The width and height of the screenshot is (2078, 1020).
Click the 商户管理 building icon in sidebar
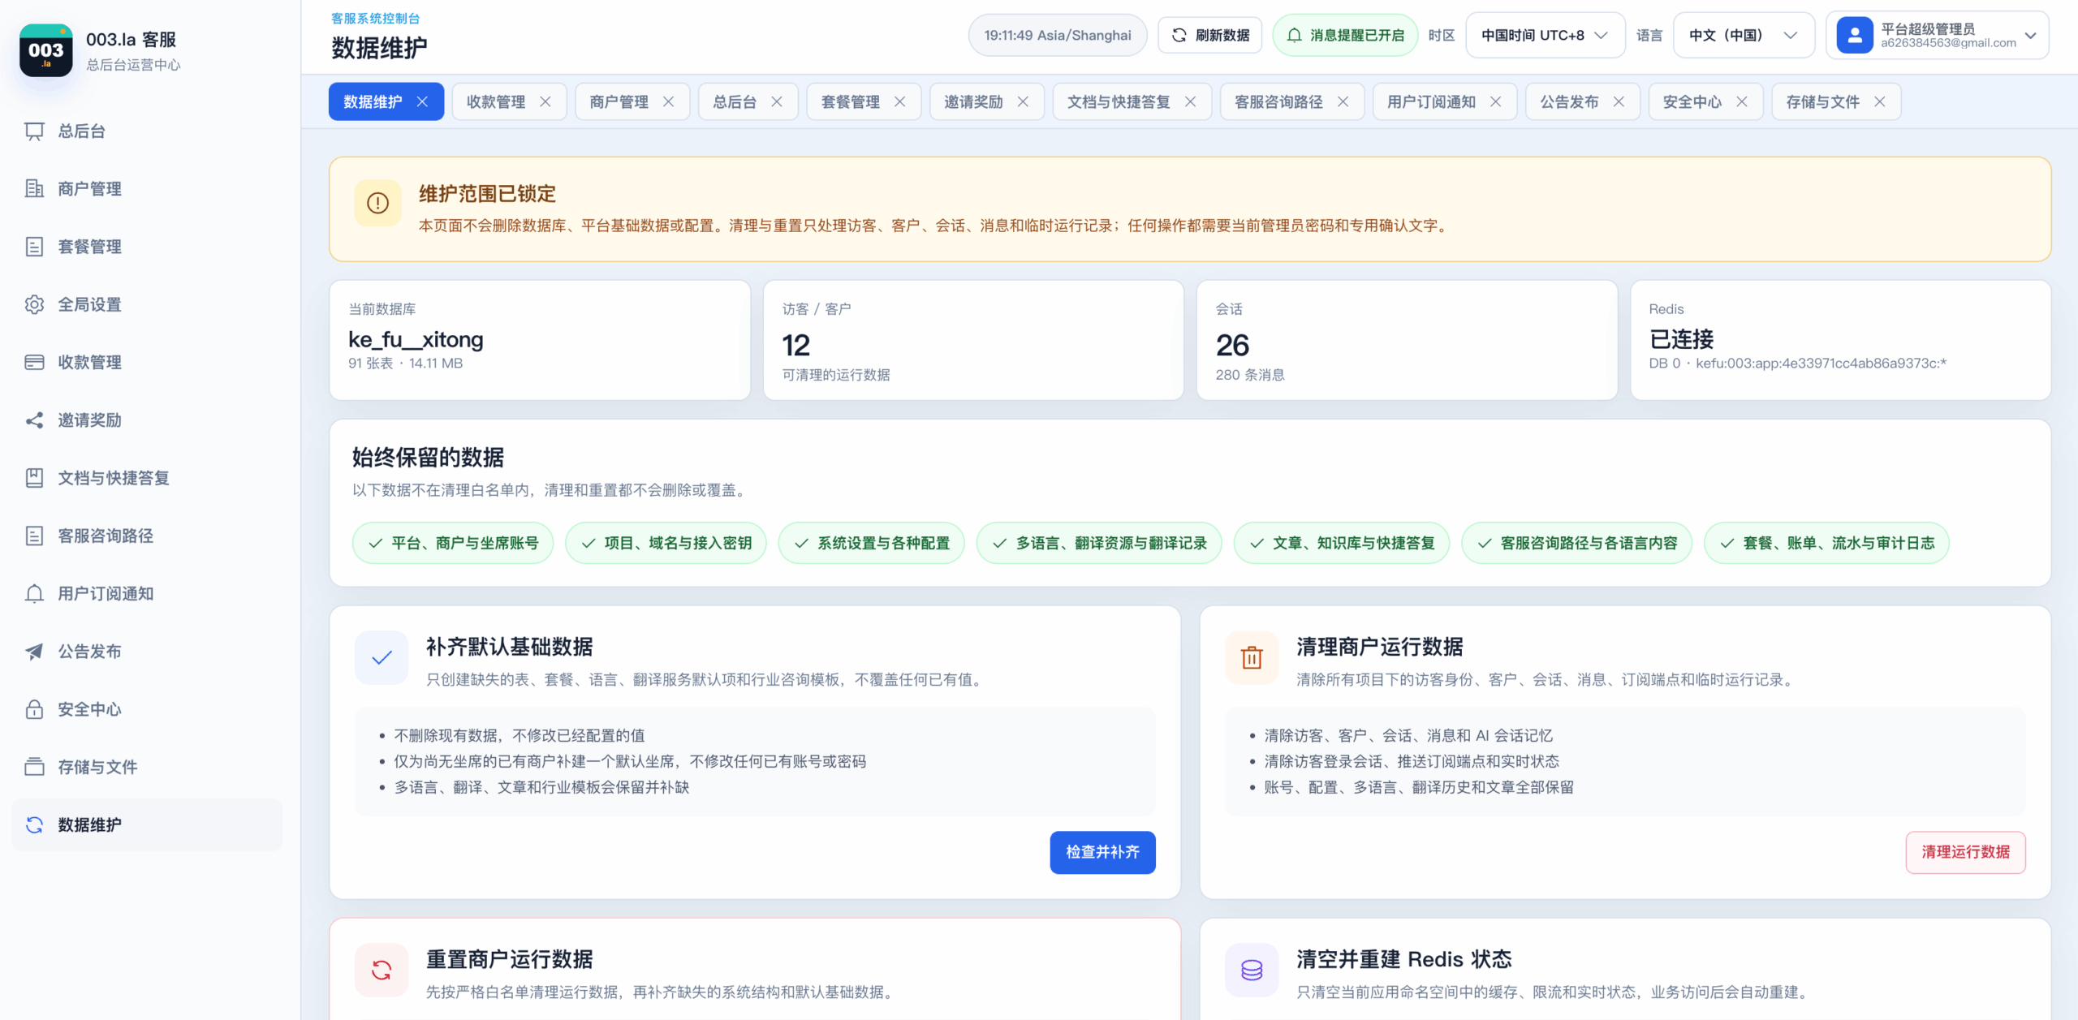34,189
